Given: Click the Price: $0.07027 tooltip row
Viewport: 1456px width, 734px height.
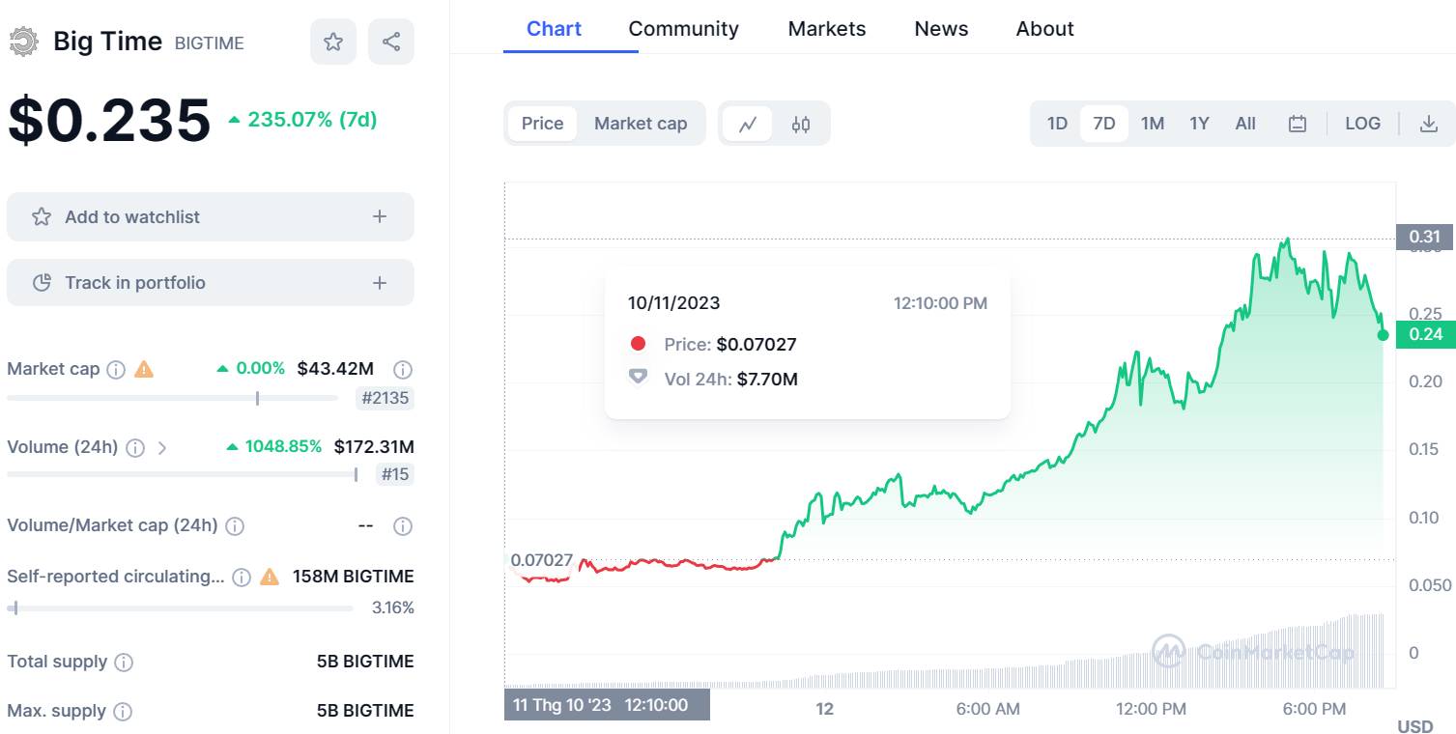Looking at the screenshot, I should pyautogui.click(x=713, y=344).
